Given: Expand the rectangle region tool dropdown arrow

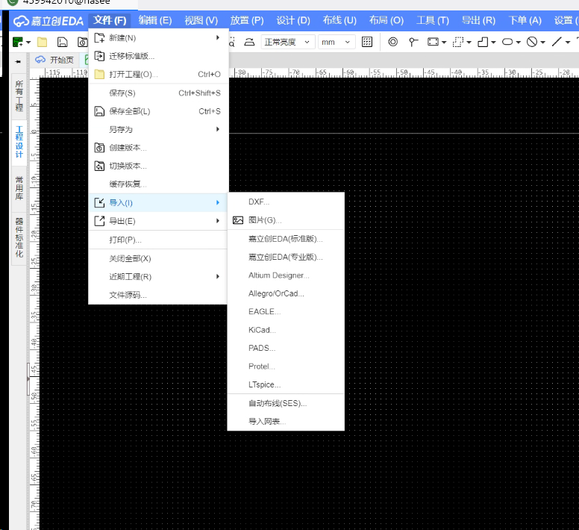Looking at the screenshot, I should point(444,43).
